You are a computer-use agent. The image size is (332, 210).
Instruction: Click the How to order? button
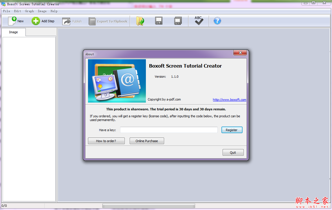(x=106, y=141)
